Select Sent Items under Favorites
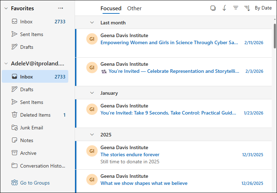This screenshot has width=277, height=193. click(31, 34)
